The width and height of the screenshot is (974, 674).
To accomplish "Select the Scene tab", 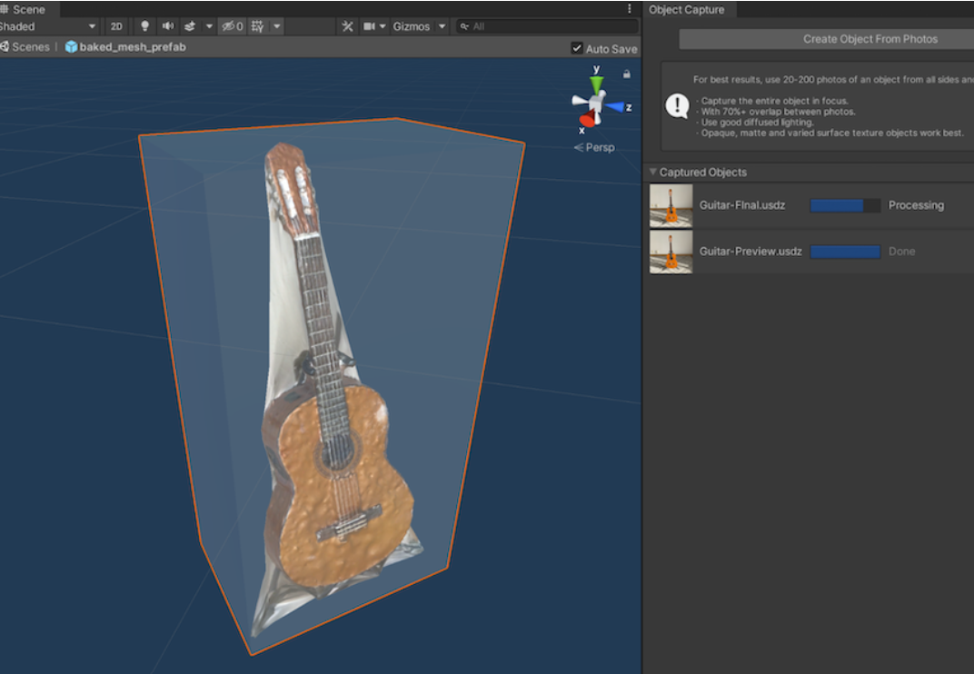I will pos(28,9).
